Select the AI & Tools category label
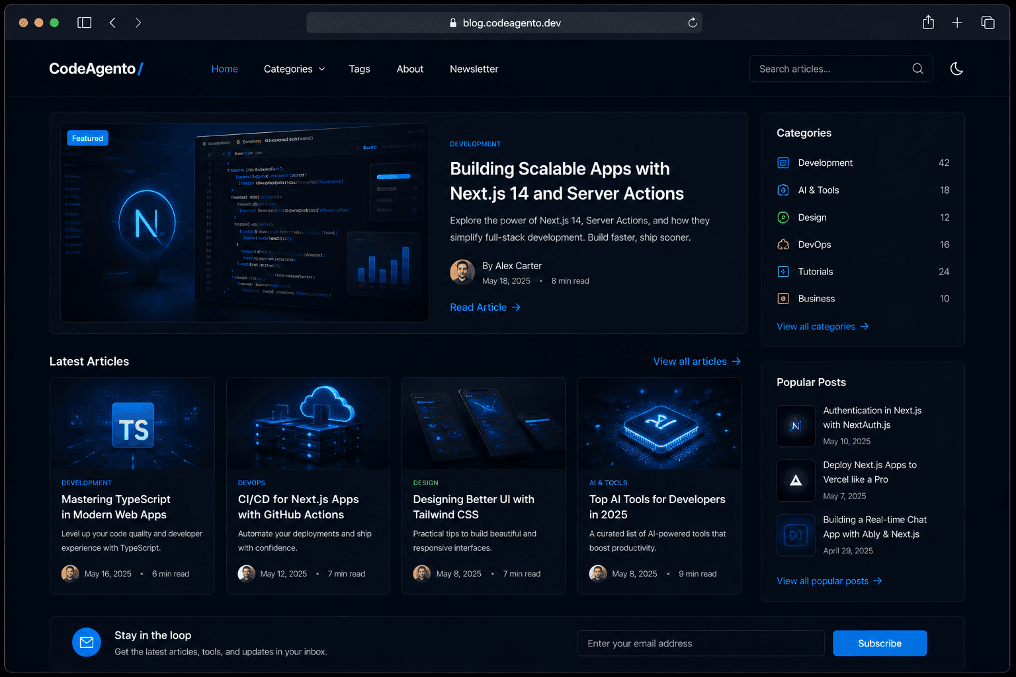Screen dimensions: 1016x677 [818, 190]
